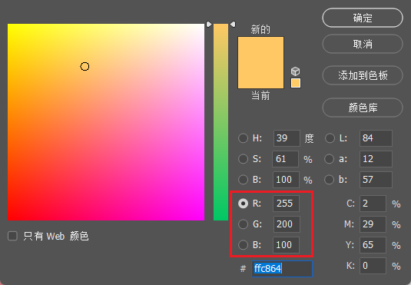This screenshot has width=411, height=285.
Task: Click the Lab a field showing 12
Action: click(x=376, y=158)
